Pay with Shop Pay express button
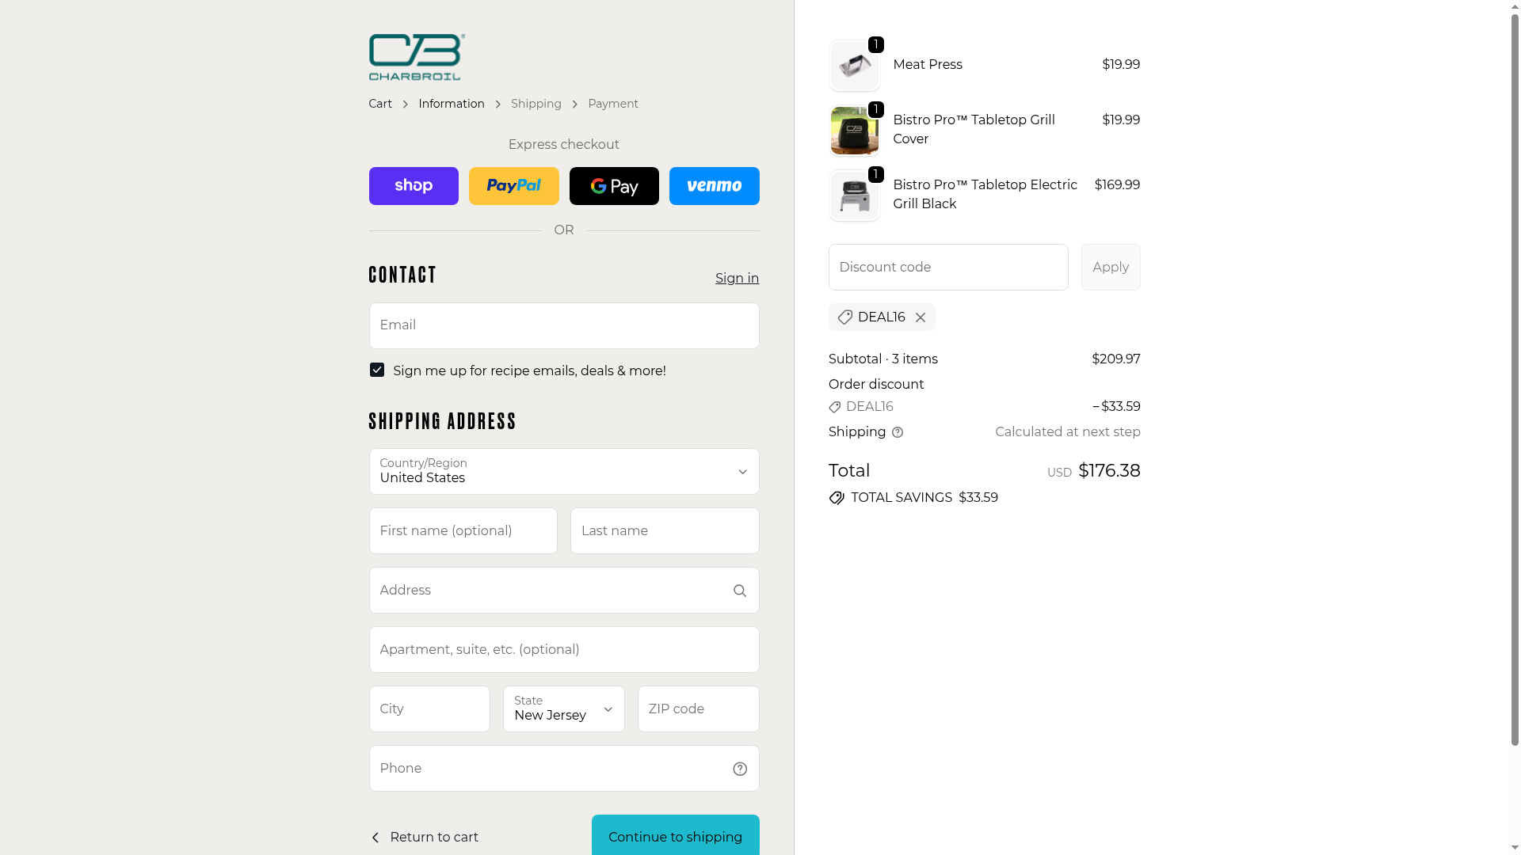The width and height of the screenshot is (1521, 855). pos(414,186)
